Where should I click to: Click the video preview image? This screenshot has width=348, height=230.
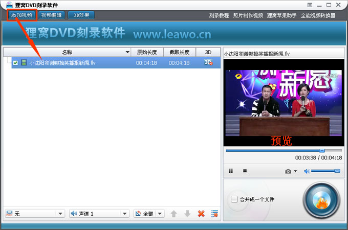point(284,103)
